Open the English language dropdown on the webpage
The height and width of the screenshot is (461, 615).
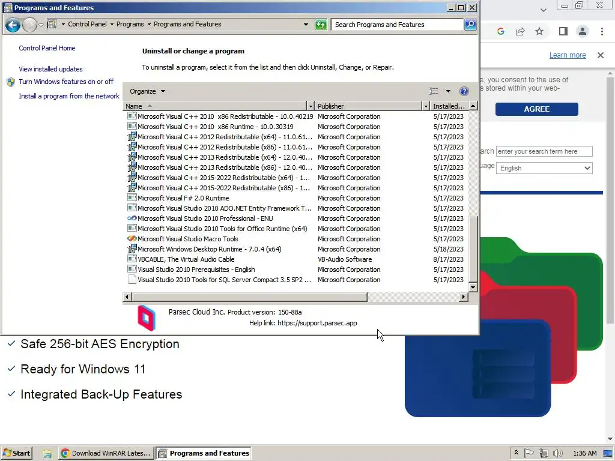pos(544,168)
